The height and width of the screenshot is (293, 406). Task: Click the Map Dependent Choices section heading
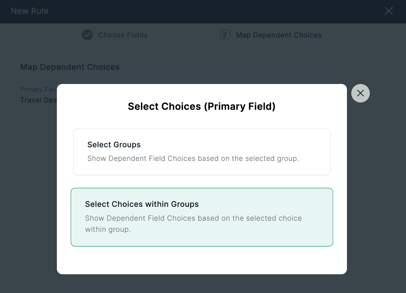coord(70,67)
